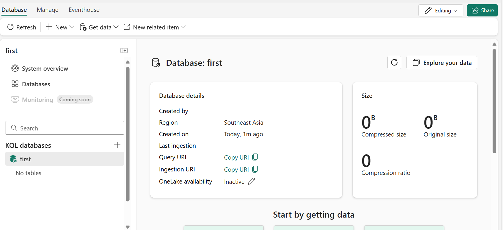Click the 'Start by getting data' heading
This screenshot has height=230, width=503.
coord(314,215)
